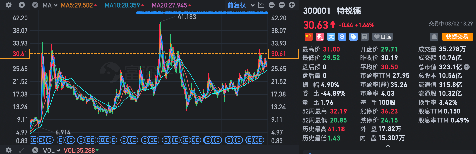Click the 昨收价 30.19 value

coord(389,58)
